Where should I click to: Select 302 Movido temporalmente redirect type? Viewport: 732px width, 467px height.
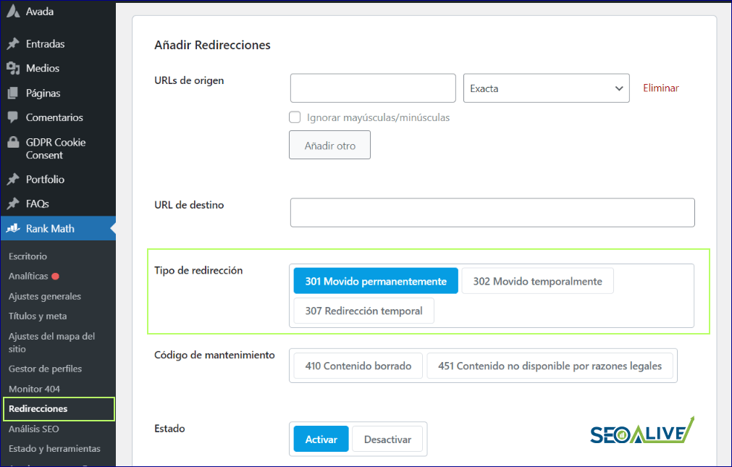coord(537,280)
